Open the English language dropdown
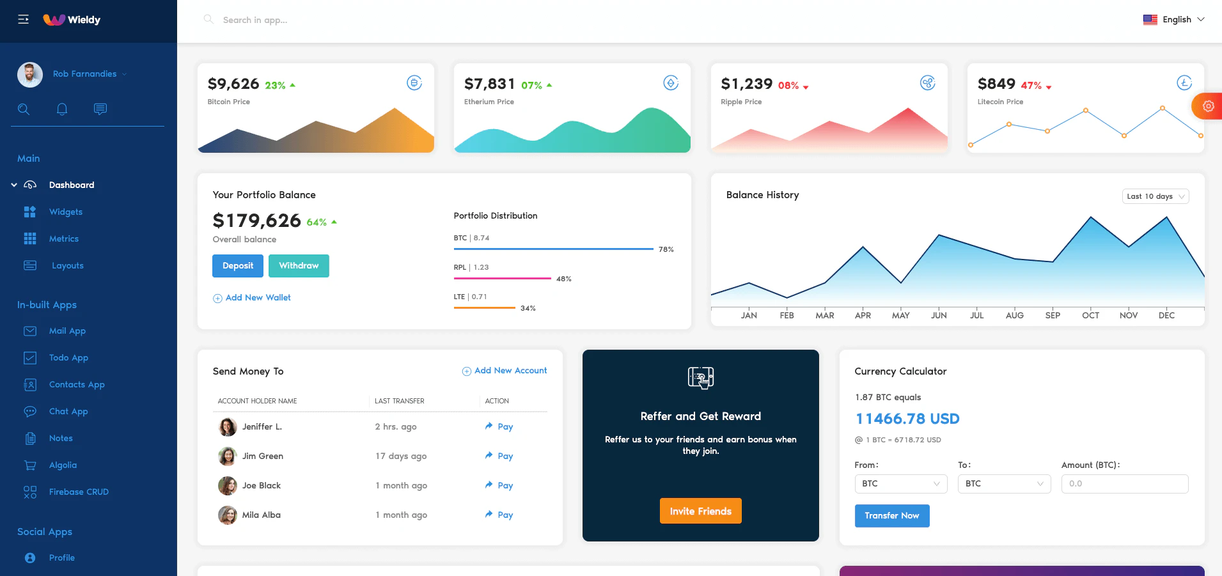 (1175, 19)
